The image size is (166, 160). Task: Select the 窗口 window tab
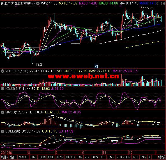(13, 157)
